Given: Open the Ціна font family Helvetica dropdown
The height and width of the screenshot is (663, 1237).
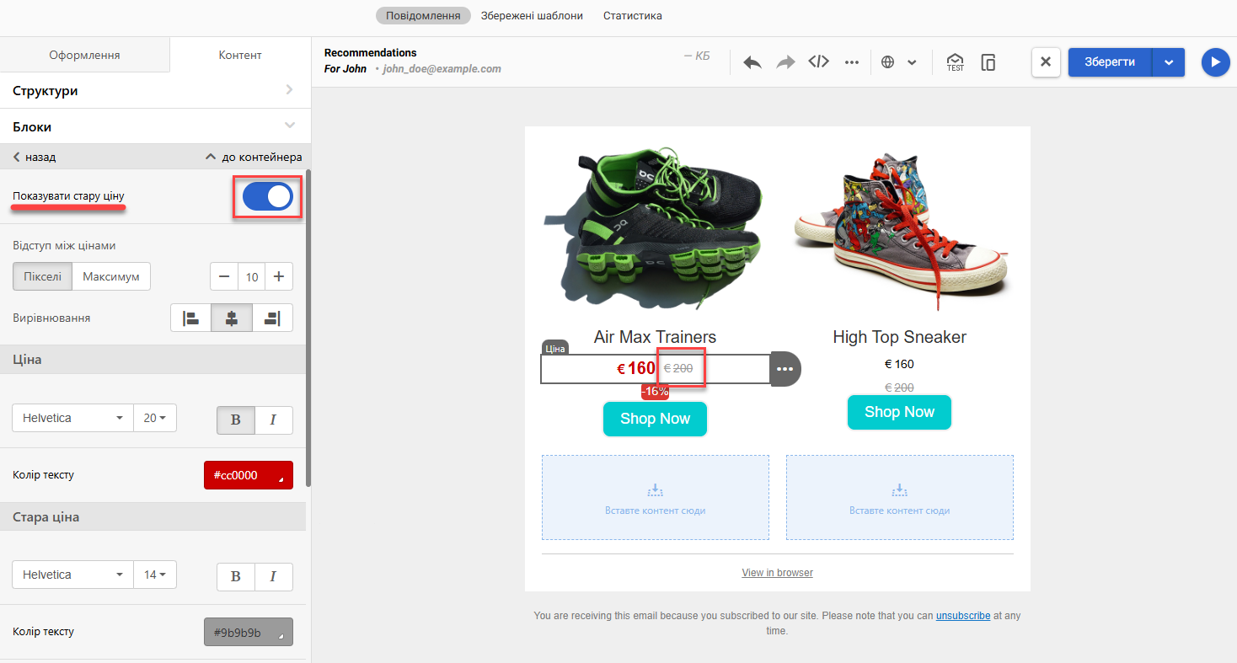Looking at the screenshot, I should 72,418.
